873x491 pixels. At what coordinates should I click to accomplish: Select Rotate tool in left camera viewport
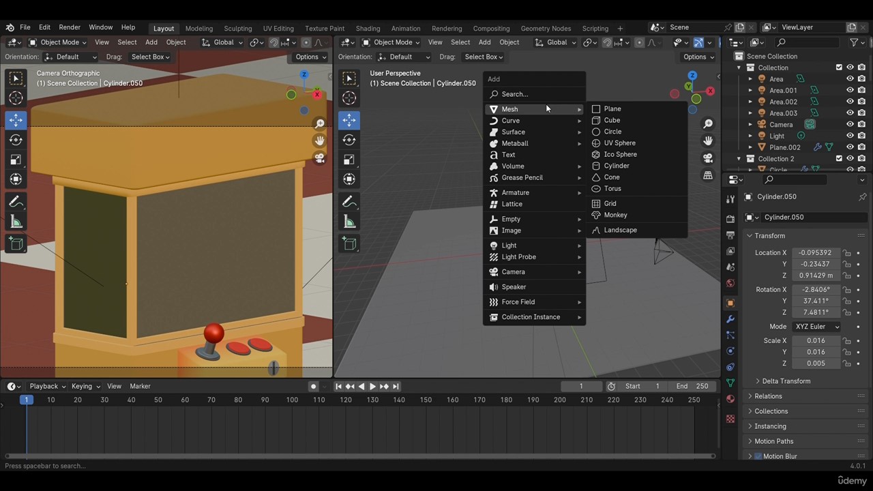16,140
